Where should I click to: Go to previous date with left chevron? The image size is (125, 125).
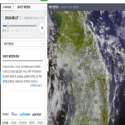click(x=3, y=18)
